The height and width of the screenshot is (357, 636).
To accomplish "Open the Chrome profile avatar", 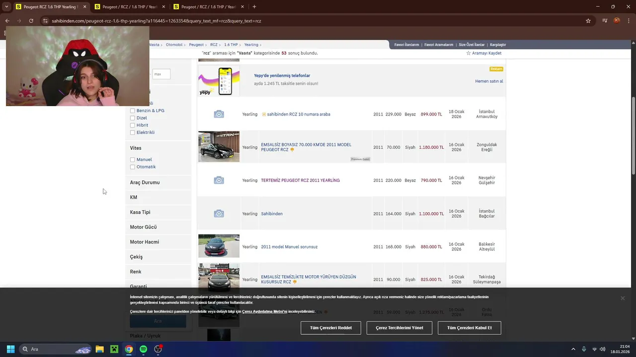I will (617, 21).
